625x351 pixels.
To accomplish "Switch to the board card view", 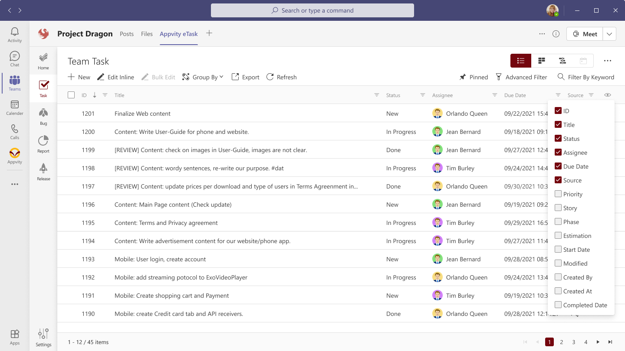I will (x=542, y=61).
